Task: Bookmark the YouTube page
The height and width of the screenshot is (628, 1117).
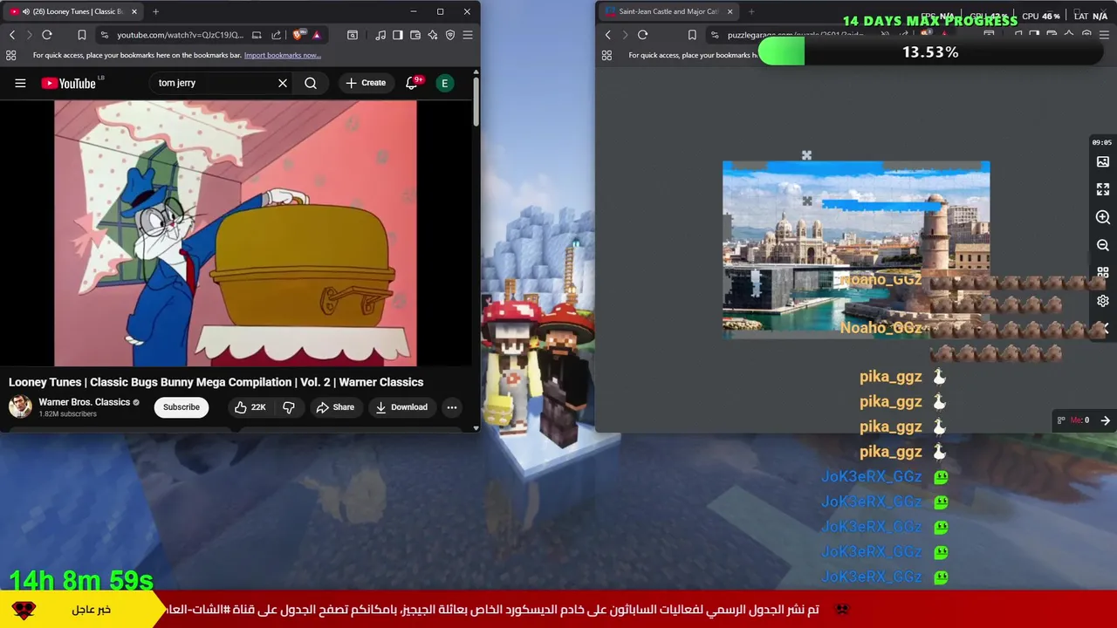Action: coord(81,35)
